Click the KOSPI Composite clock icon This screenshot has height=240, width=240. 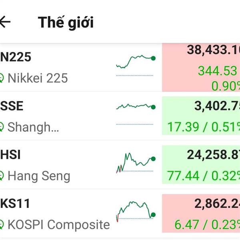(2, 224)
